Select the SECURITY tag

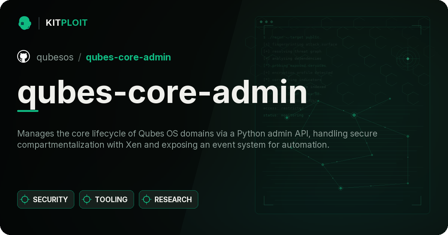click(46, 200)
